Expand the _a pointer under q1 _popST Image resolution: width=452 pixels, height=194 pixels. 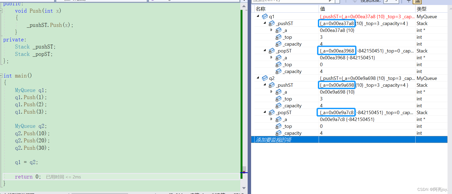coord(271,57)
